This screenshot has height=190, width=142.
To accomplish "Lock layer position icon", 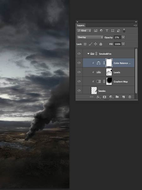I will pos(95,44).
